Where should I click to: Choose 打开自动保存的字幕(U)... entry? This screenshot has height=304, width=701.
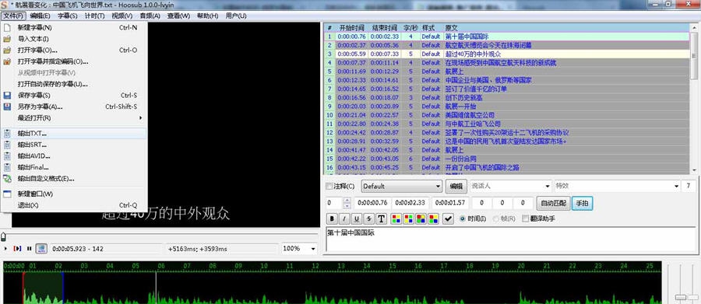pyautogui.click(x=74, y=84)
